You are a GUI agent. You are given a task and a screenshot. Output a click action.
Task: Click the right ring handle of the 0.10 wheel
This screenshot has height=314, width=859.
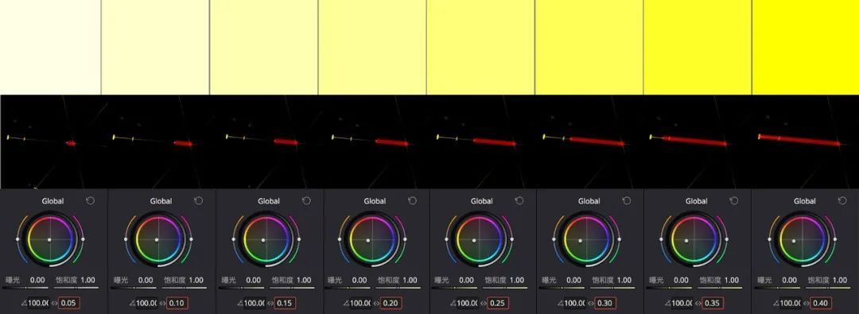[191, 239]
